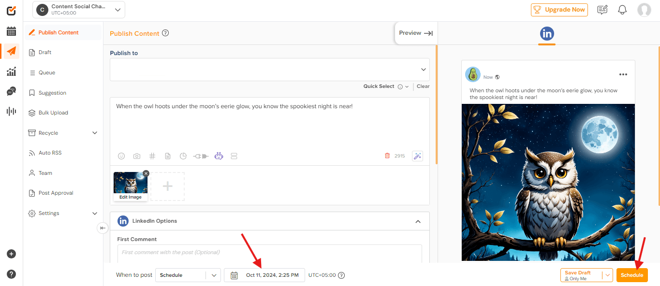This screenshot has width=660, height=286.
Task: Click the Upgrade Now button
Action: (x=559, y=9)
